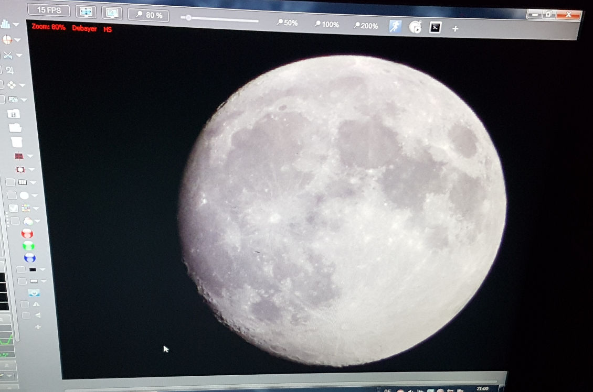Open the capture folder icon

click(15, 128)
